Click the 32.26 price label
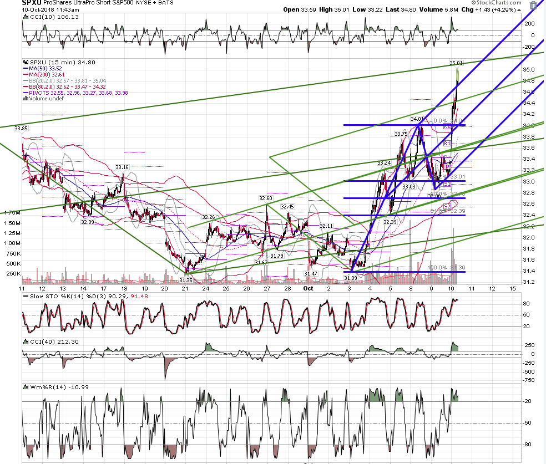This screenshot has width=546, height=464. coord(209,217)
